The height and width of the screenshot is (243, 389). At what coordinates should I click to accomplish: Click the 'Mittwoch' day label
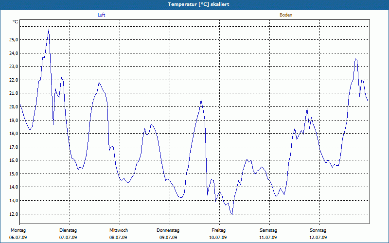(x=119, y=230)
